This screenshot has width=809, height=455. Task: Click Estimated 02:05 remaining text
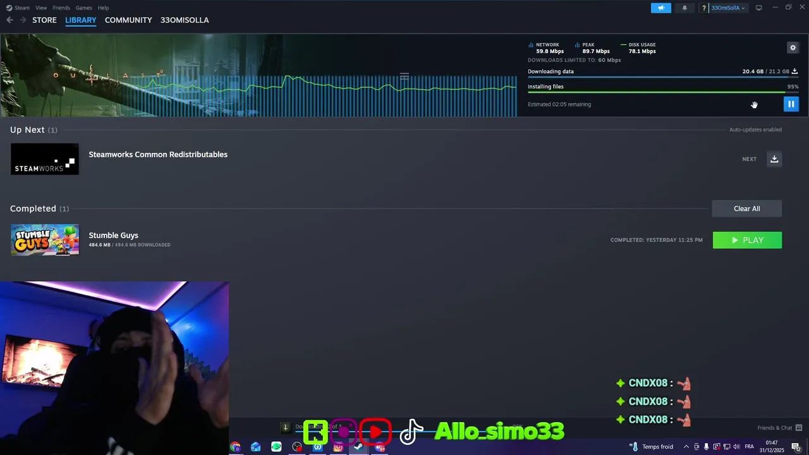tap(559, 104)
